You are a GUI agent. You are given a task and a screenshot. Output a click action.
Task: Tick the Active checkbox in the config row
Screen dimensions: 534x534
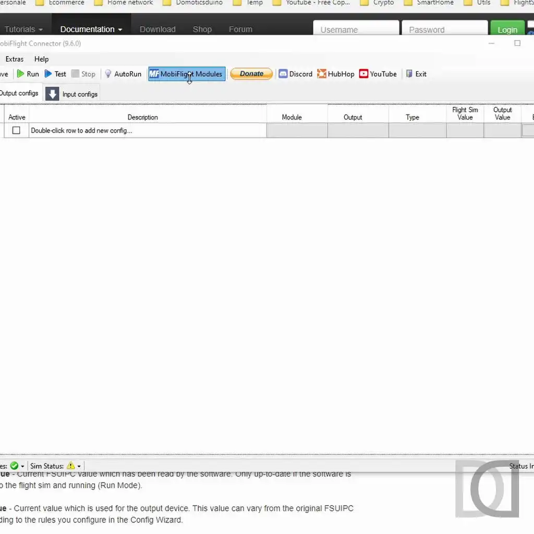pyautogui.click(x=16, y=130)
